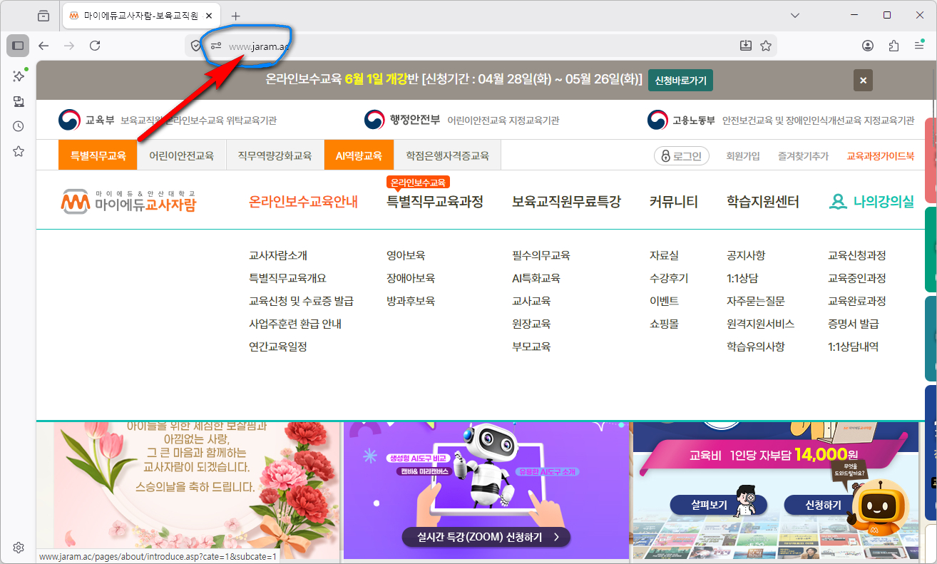Click the 로그인 button
This screenshot has width=937, height=564.
point(682,155)
